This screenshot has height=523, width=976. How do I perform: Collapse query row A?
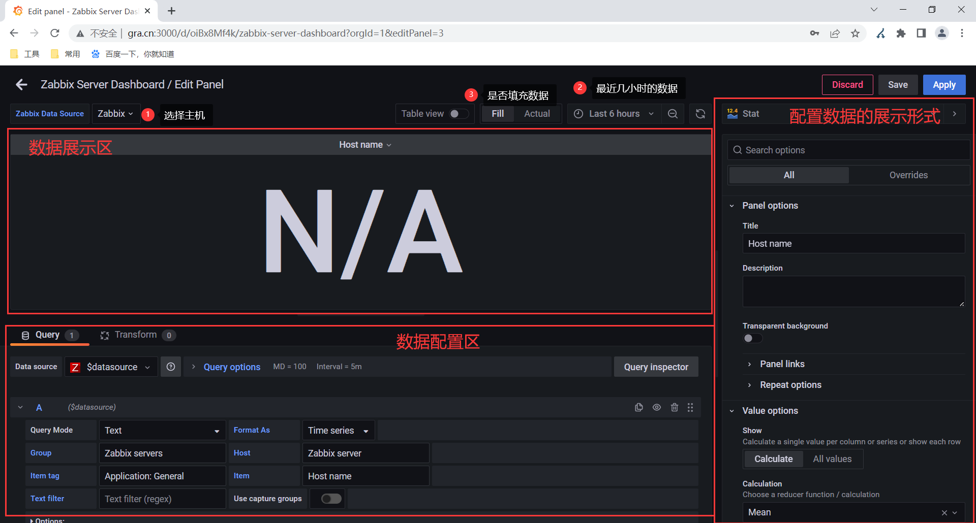(20, 407)
